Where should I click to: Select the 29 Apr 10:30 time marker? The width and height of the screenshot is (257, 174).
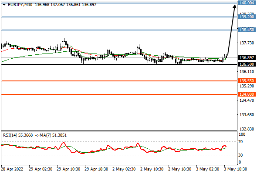(x=68, y=169)
